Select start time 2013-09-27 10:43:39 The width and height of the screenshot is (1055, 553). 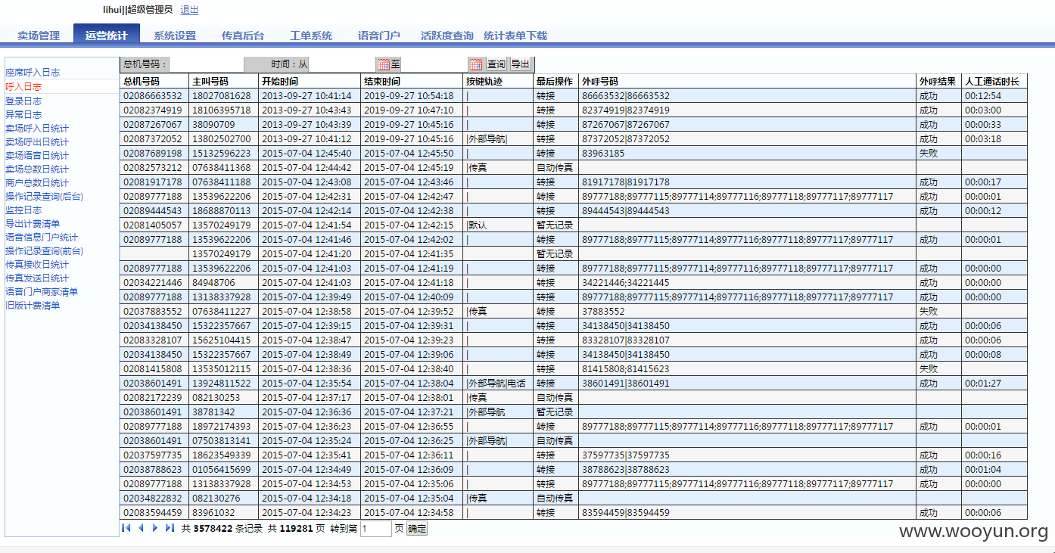(310, 125)
